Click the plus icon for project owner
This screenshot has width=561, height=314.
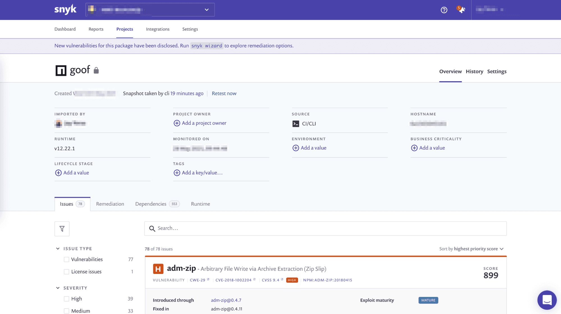click(177, 123)
